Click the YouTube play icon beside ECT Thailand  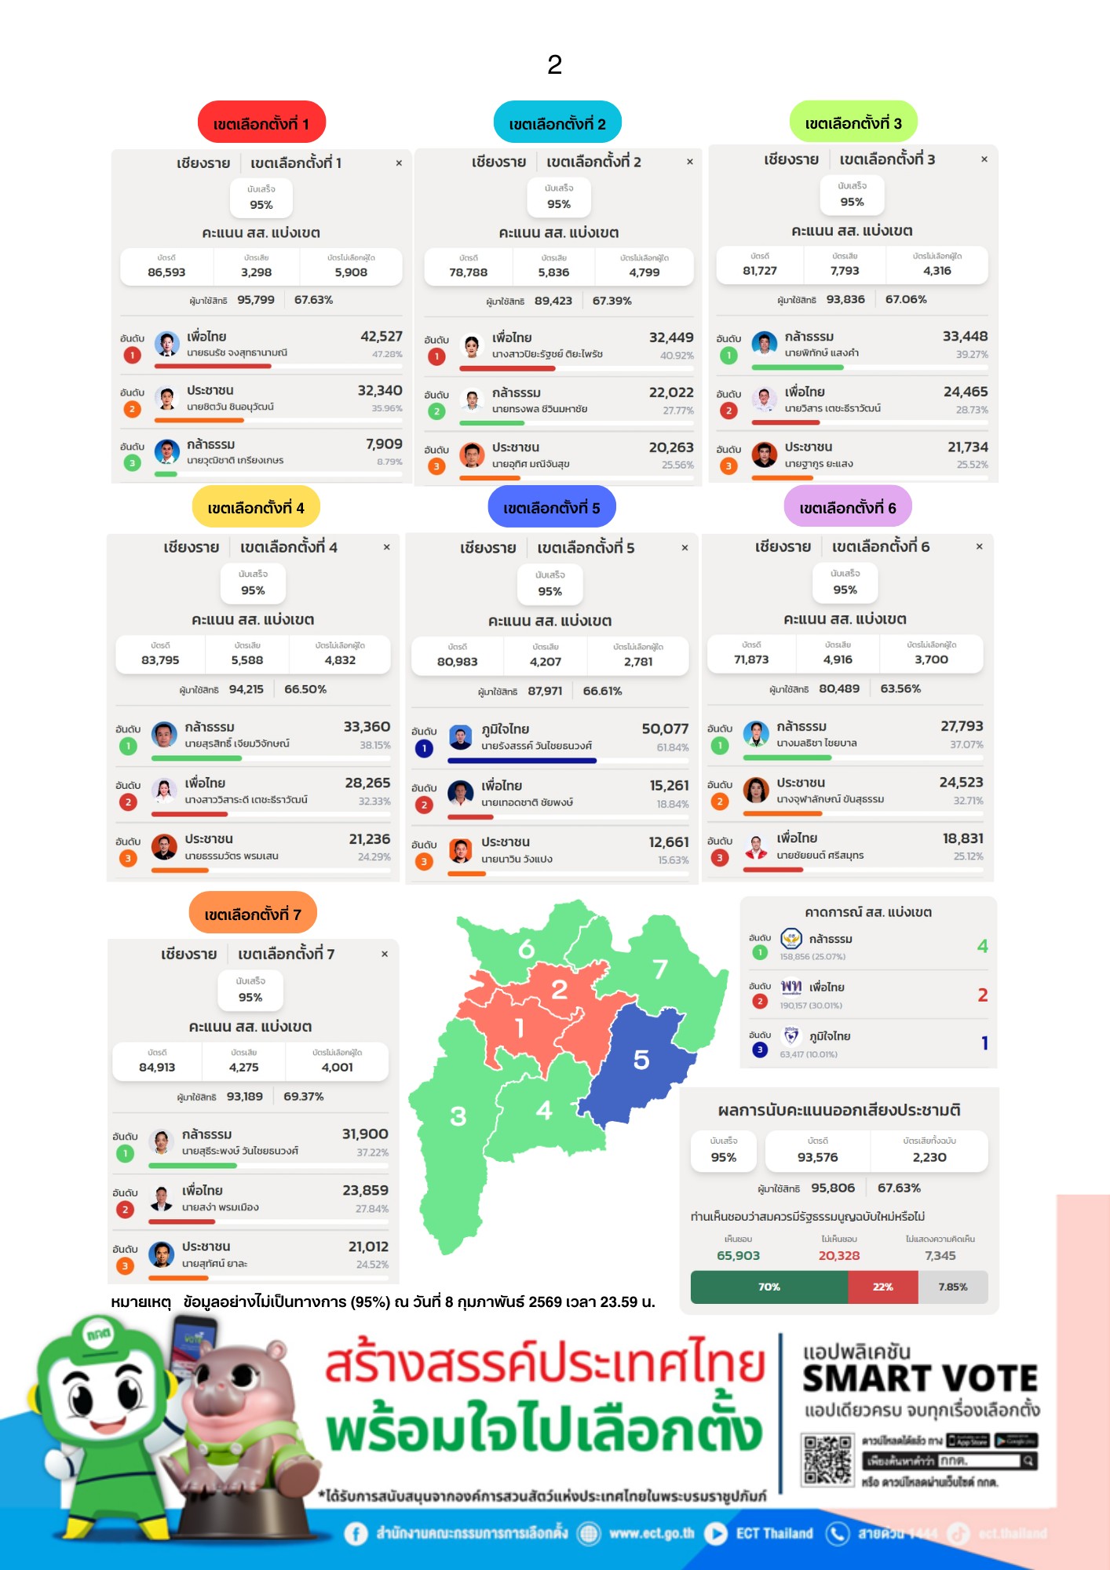point(715,1533)
